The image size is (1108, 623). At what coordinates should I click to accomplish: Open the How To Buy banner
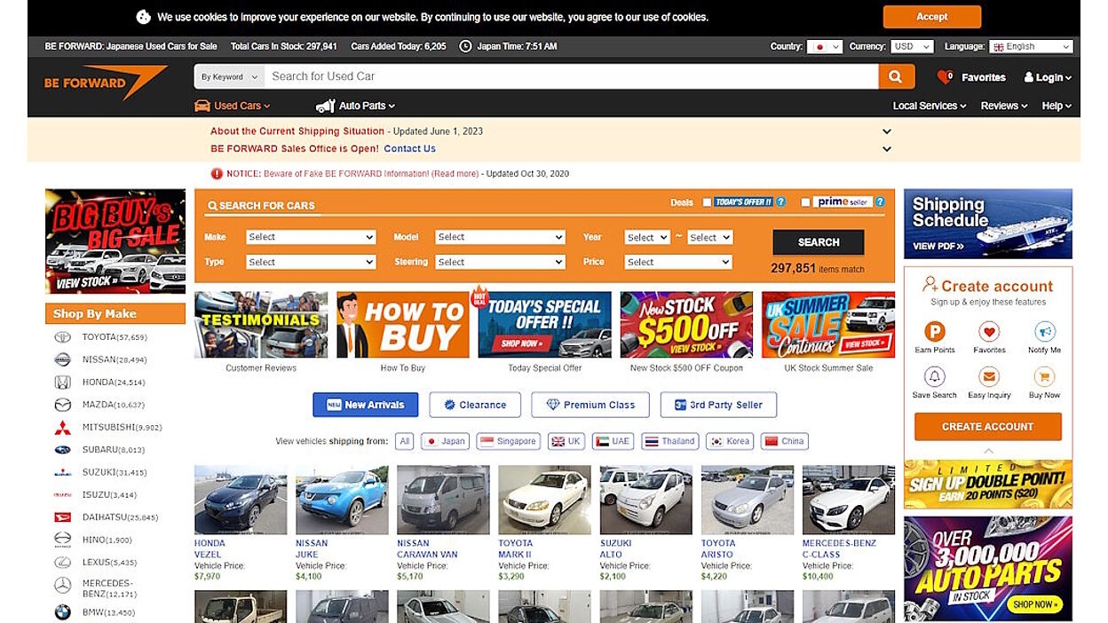click(403, 325)
